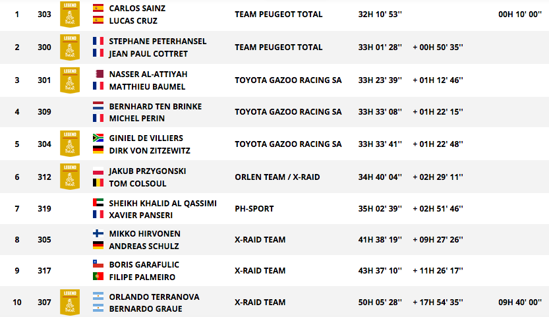The height and width of the screenshot is (317, 549).
Task: Open Orlen Team / X-Raid team name
Action: 277,177
